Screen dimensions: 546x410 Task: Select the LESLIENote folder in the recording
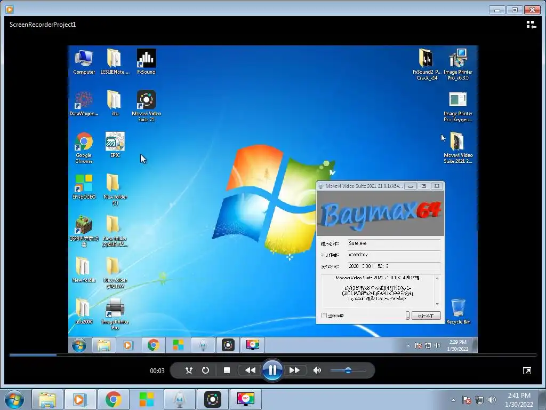click(115, 62)
